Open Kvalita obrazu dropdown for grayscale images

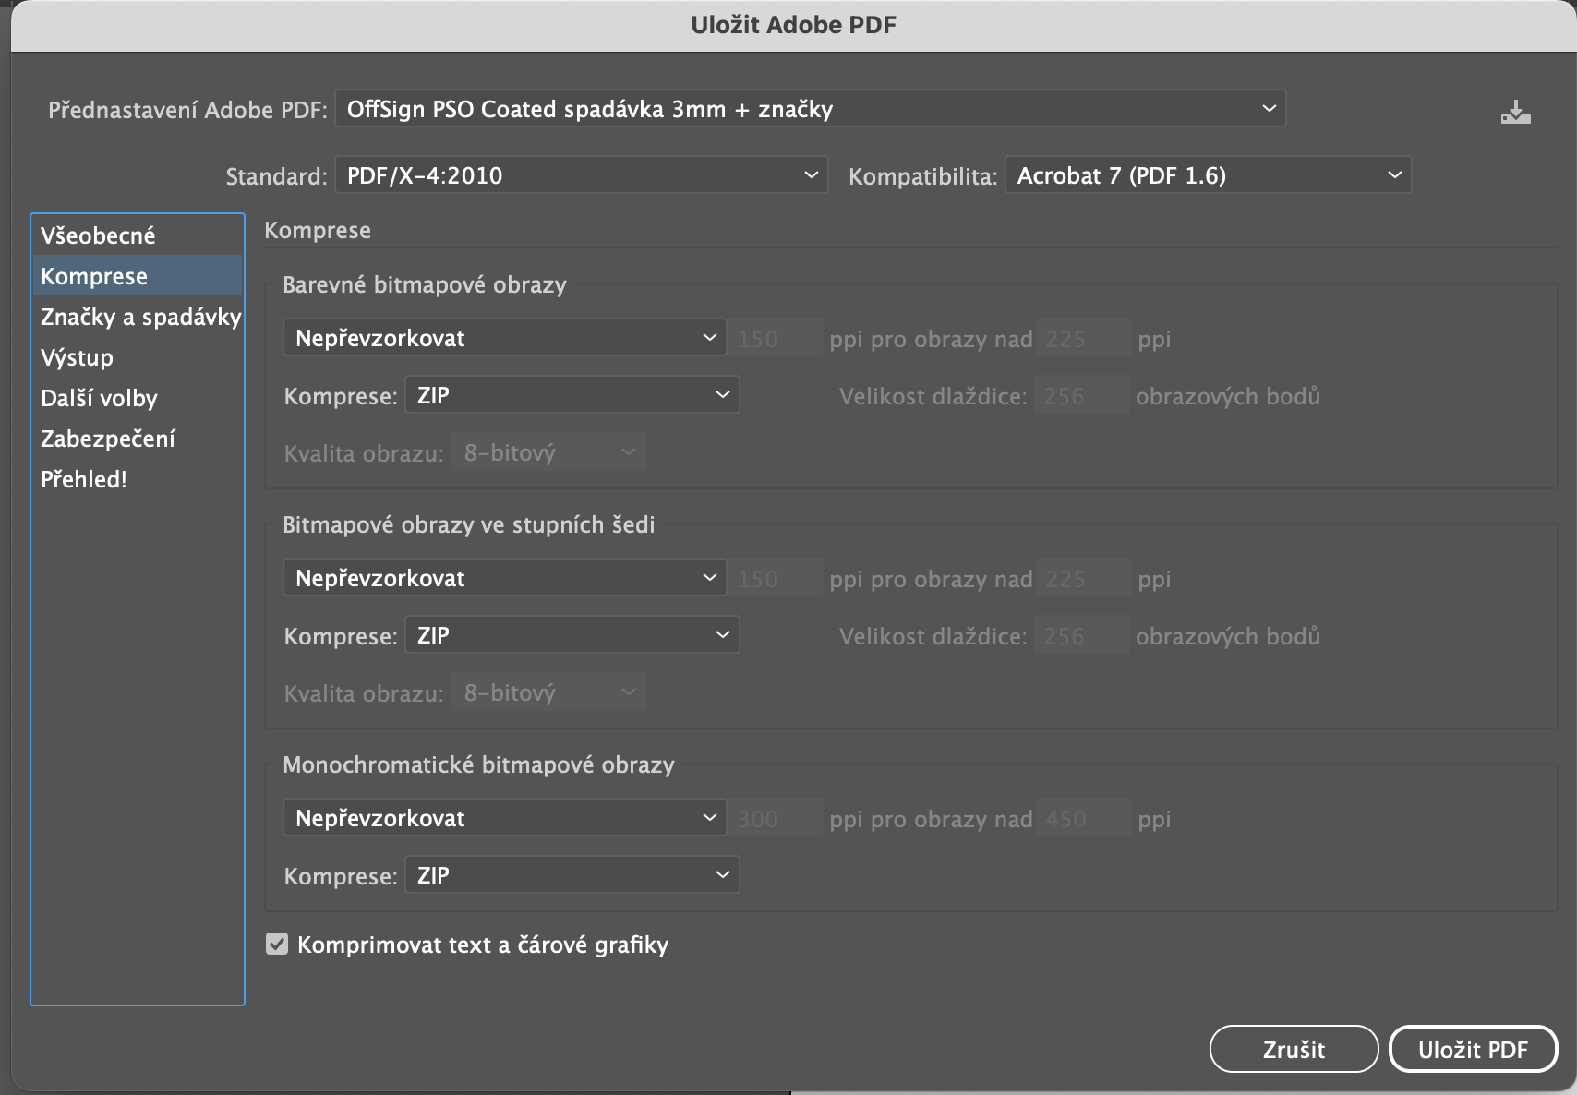pyautogui.click(x=548, y=692)
